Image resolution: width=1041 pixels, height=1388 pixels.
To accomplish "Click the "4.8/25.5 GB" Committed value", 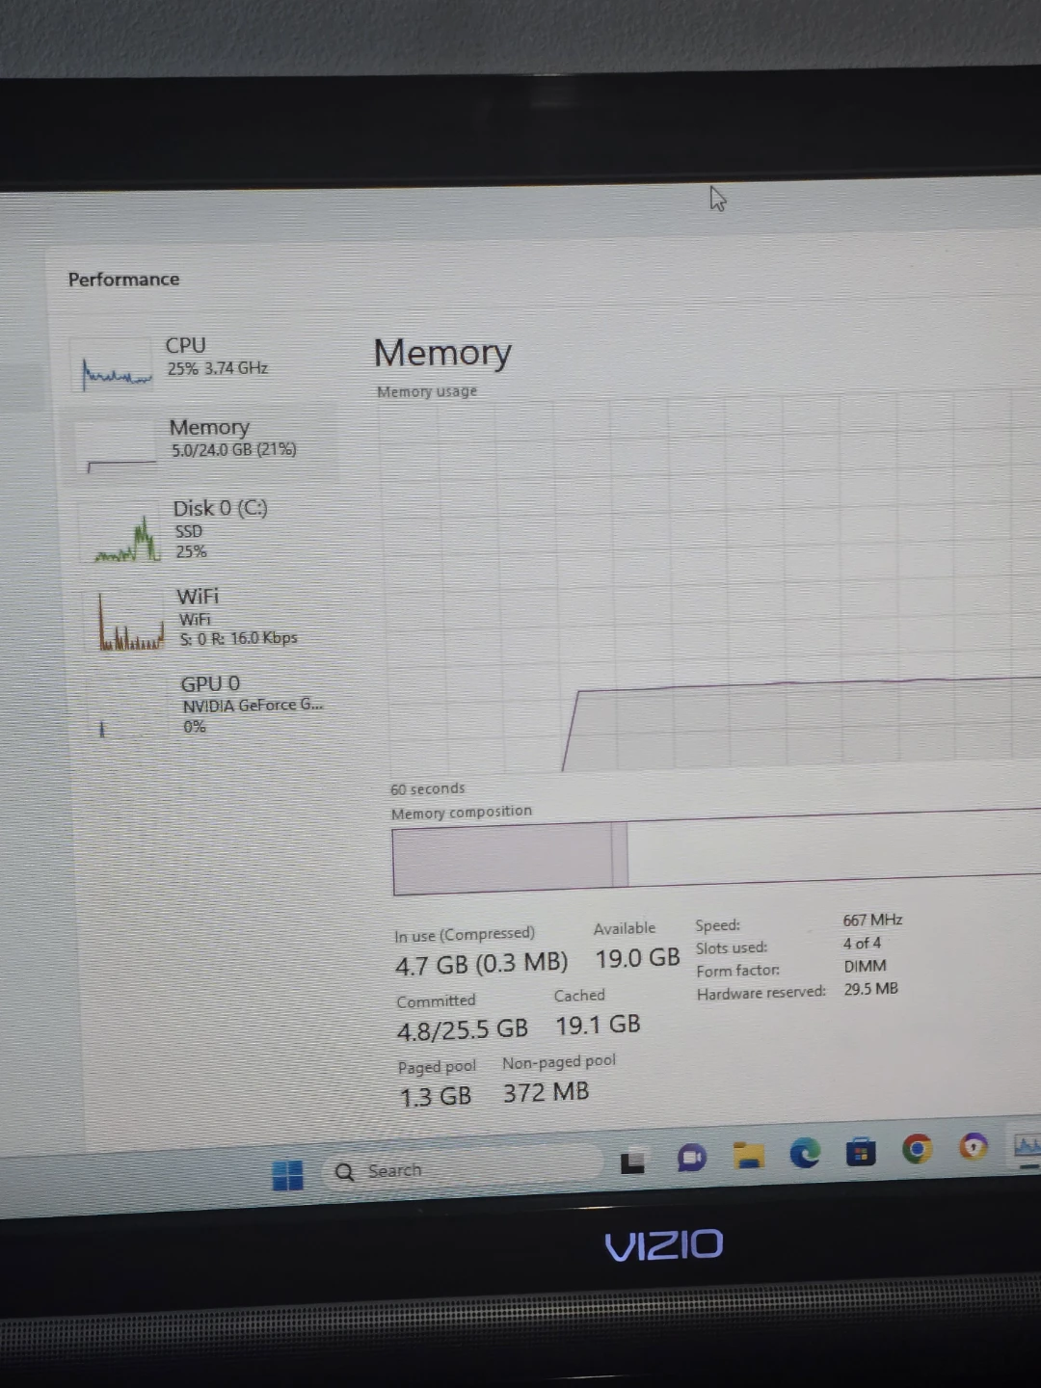I will (462, 1029).
